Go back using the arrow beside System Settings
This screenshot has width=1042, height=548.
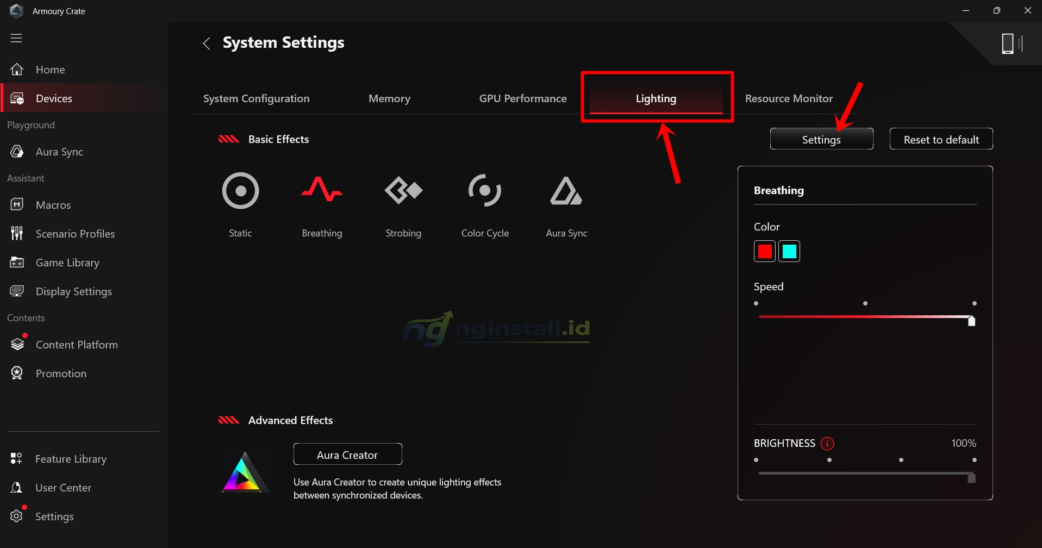coord(207,43)
